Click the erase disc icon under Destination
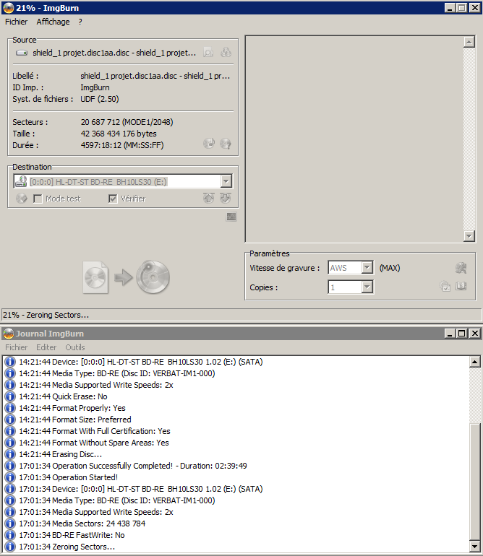The width and height of the screenshot is (483, 556). pos(21,199)
